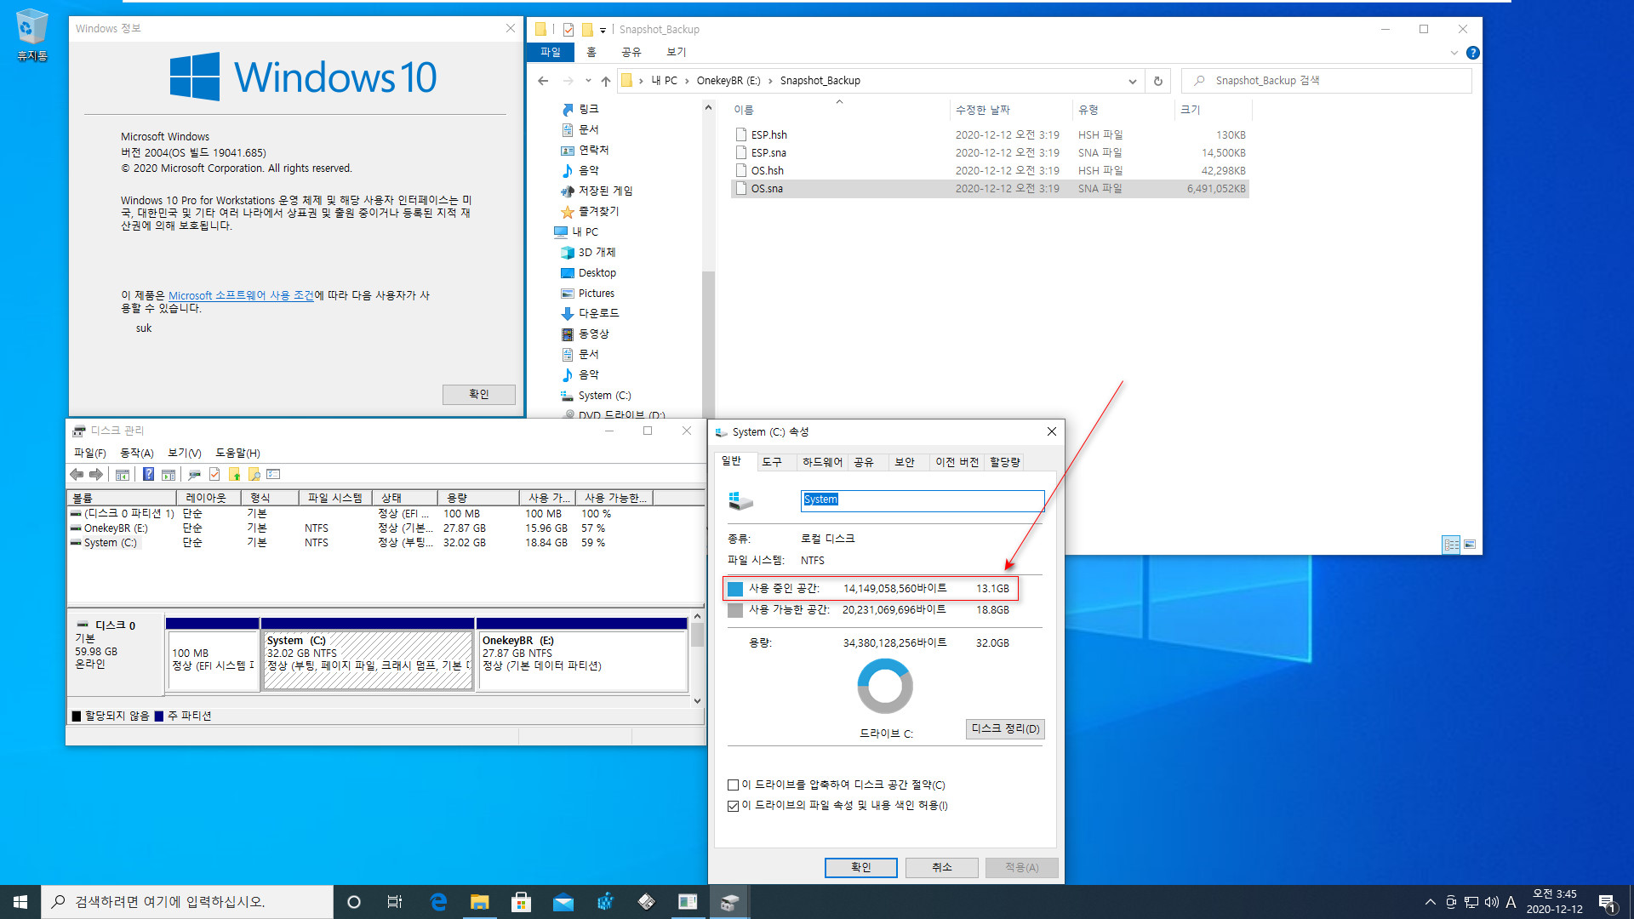The height and width of the screenshot is (919, 1634).
Task: Select OS.sna file in Explorer
Action: tap(989, 189)
